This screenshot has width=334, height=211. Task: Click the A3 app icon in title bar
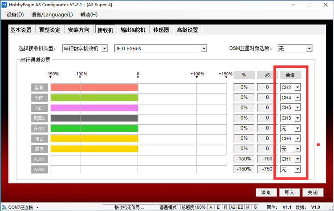click(4, 4)
